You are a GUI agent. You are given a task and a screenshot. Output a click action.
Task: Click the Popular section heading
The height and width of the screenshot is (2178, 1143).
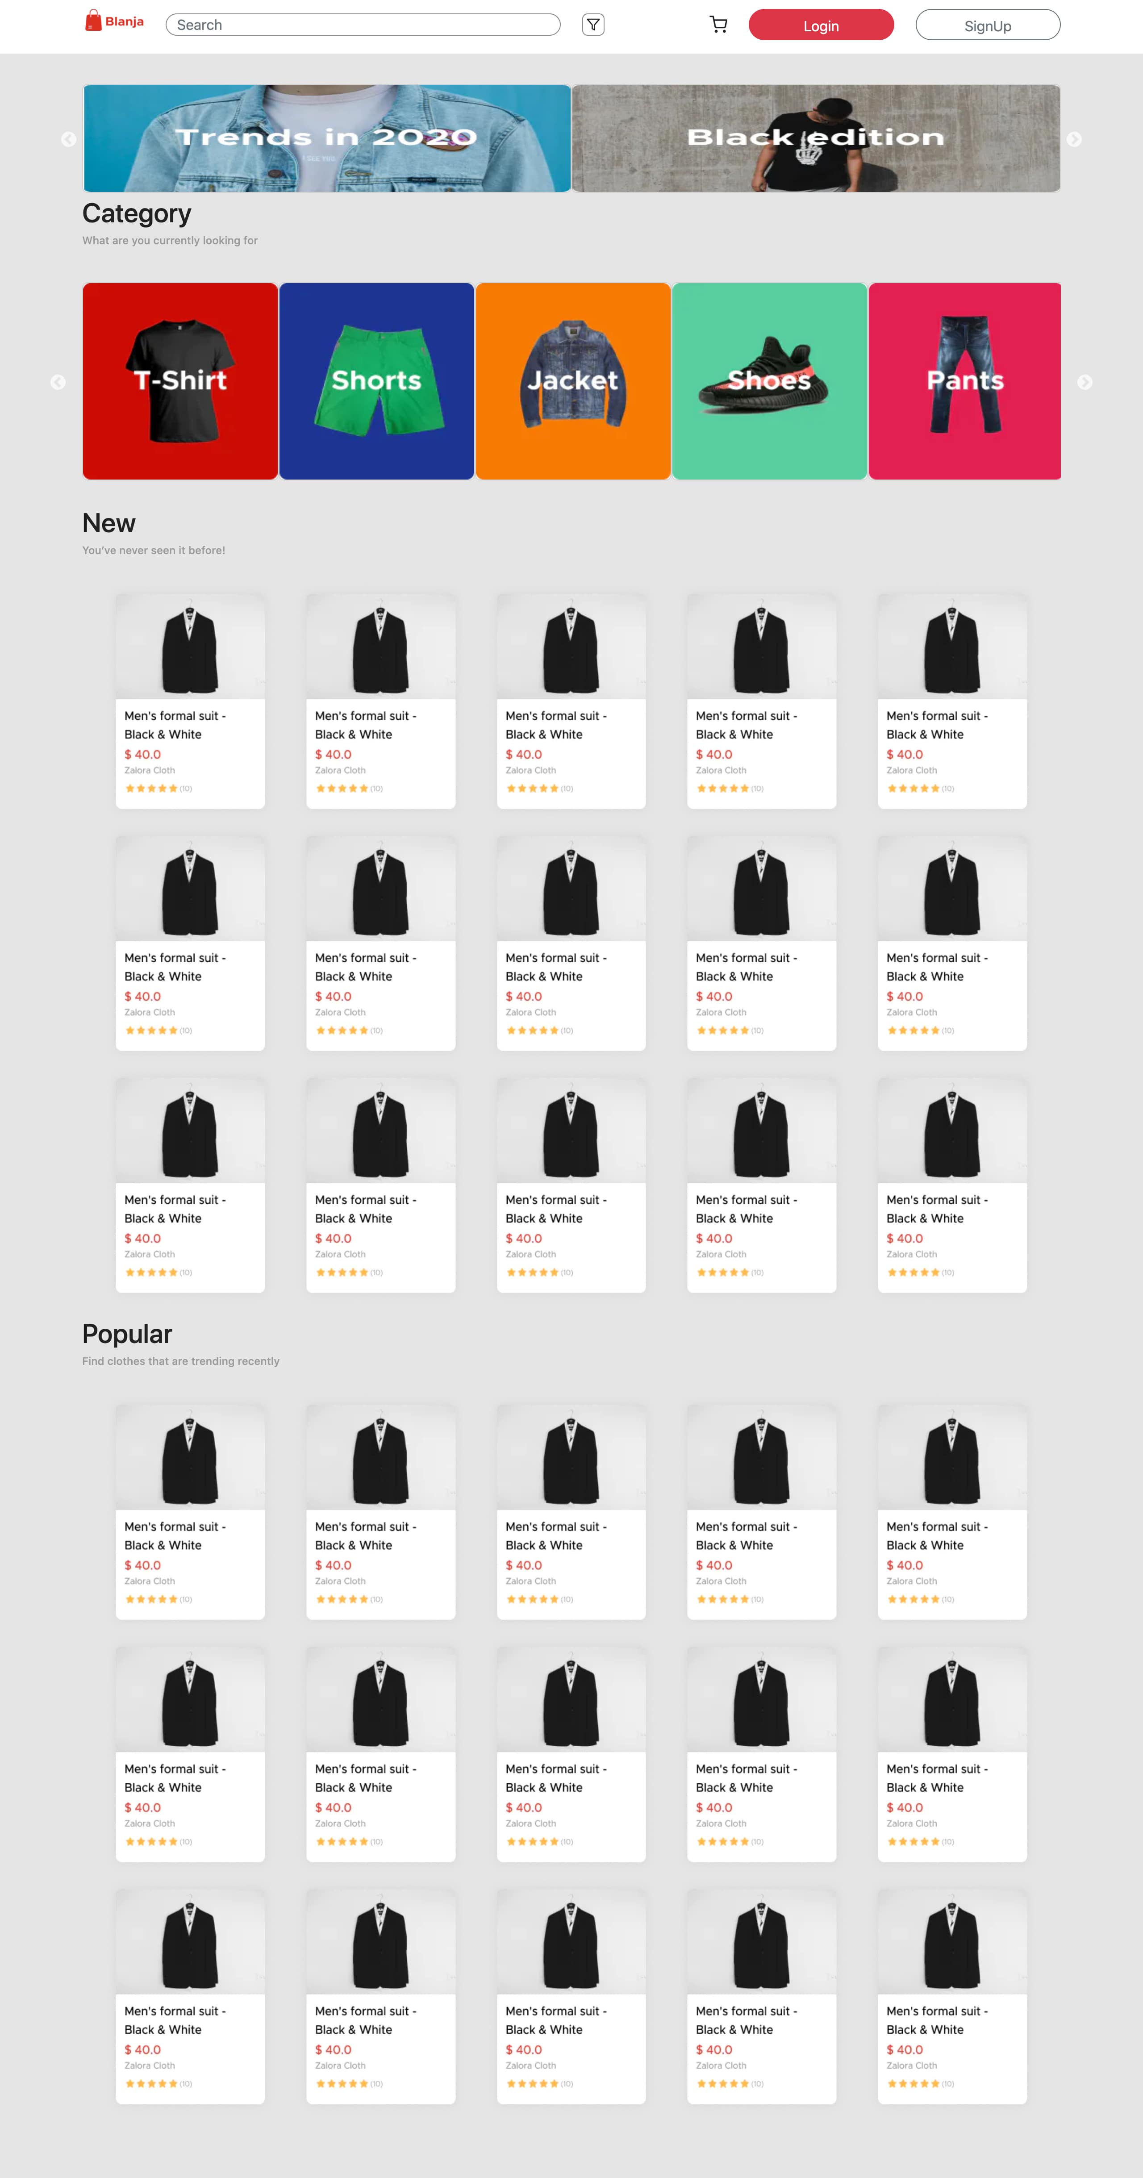coord(127,1334)
